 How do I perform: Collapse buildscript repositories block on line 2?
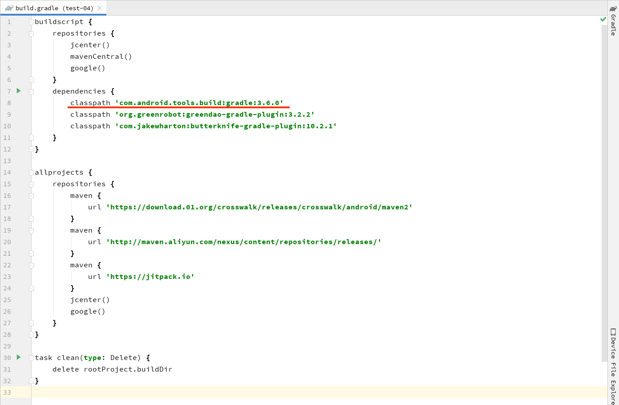pyautogui.click(x=31, y=33)
